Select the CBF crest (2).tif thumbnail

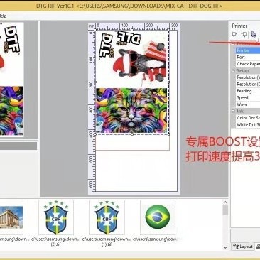coord(56,217)
